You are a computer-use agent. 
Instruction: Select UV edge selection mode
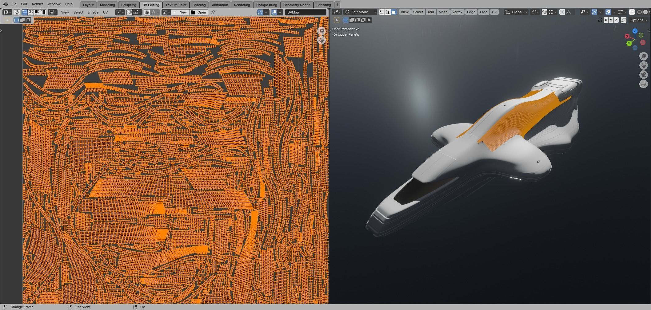pyautogui.click(x=31, y=12)
